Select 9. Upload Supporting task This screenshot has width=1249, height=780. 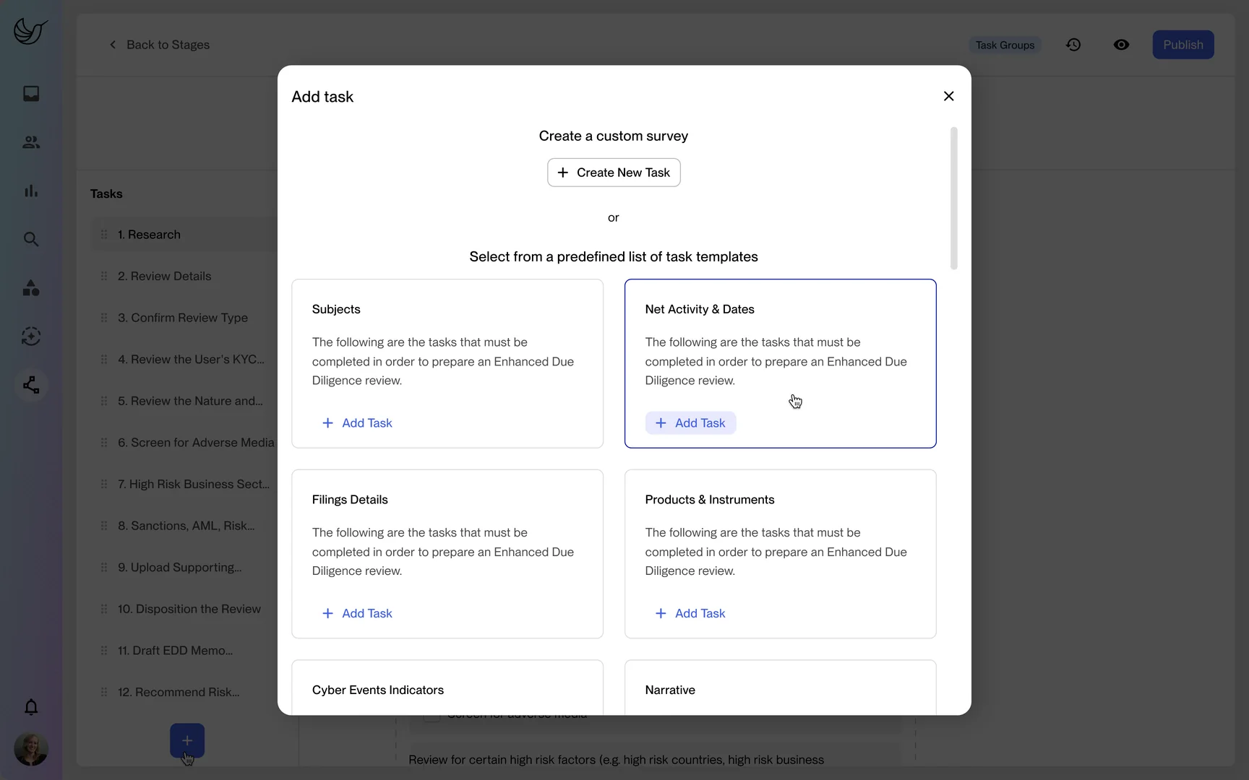tap(184, 567)
